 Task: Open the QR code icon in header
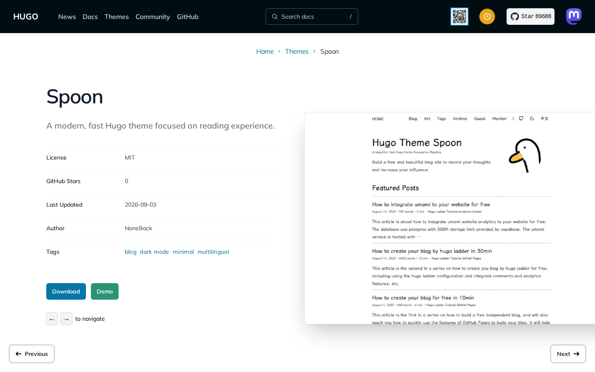coord(459,17)
